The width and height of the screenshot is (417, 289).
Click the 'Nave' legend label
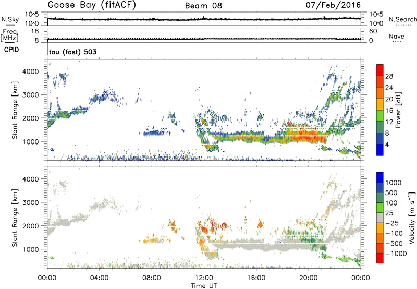[x=397, y=36]
